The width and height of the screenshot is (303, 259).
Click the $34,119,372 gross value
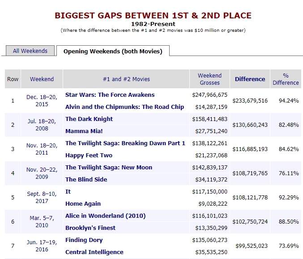click(x=211, y=179)
